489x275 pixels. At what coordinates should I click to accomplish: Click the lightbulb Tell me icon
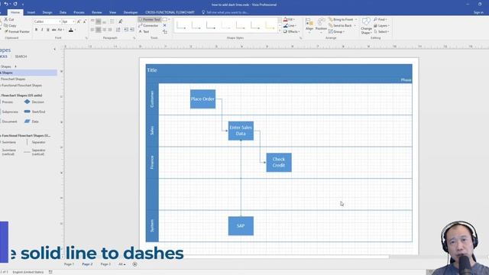203,12
